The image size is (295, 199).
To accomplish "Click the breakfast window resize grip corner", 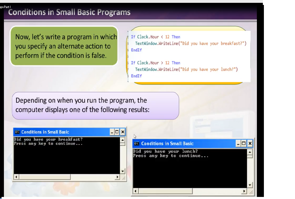I will [x=123, y=178].
